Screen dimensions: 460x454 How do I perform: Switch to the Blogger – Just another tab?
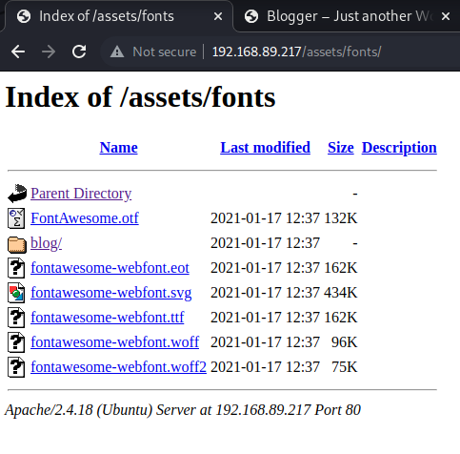click(347, 16)
